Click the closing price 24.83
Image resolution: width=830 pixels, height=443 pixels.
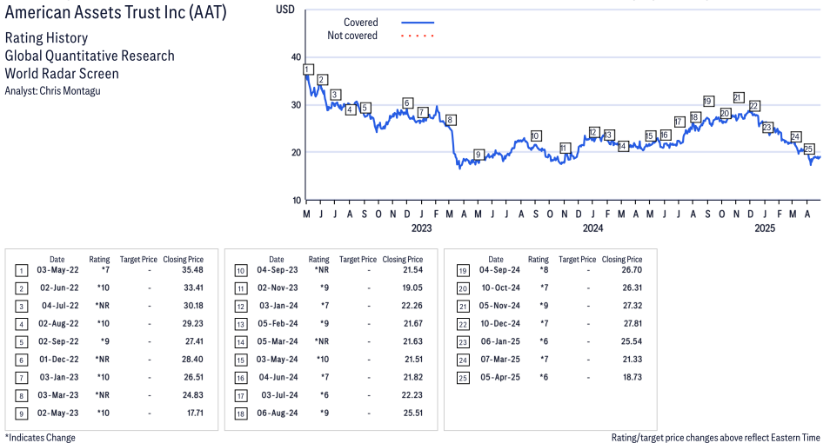click(x=192, y=395)
